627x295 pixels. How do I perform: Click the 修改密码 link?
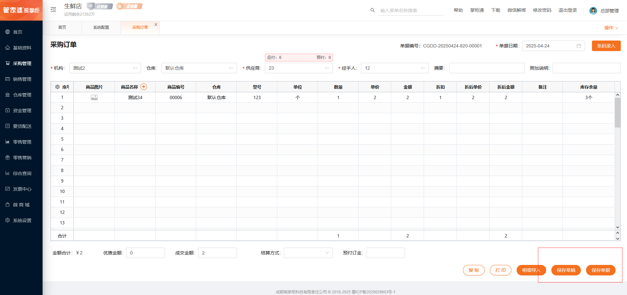pyautogui.click(x=542, y=10)
